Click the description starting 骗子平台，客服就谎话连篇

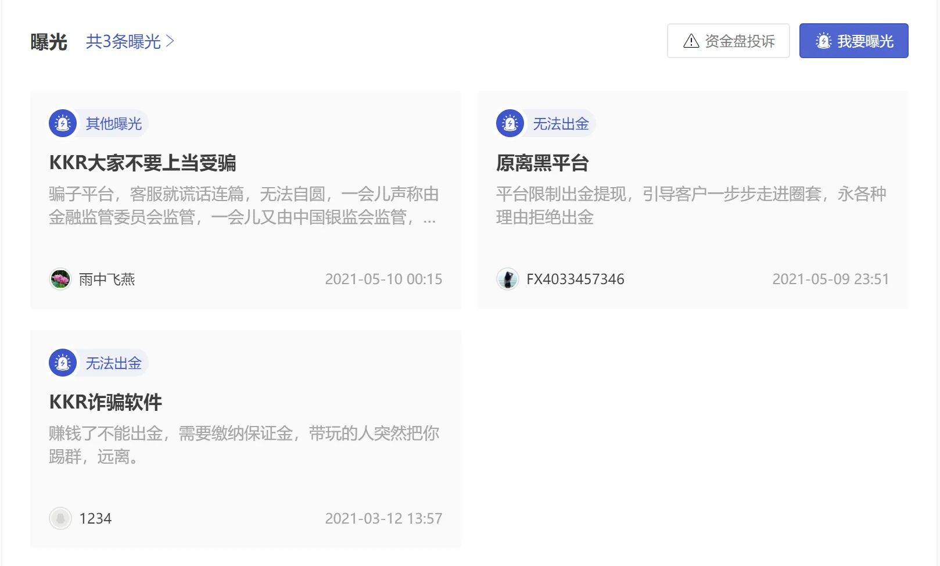[244, 205]
